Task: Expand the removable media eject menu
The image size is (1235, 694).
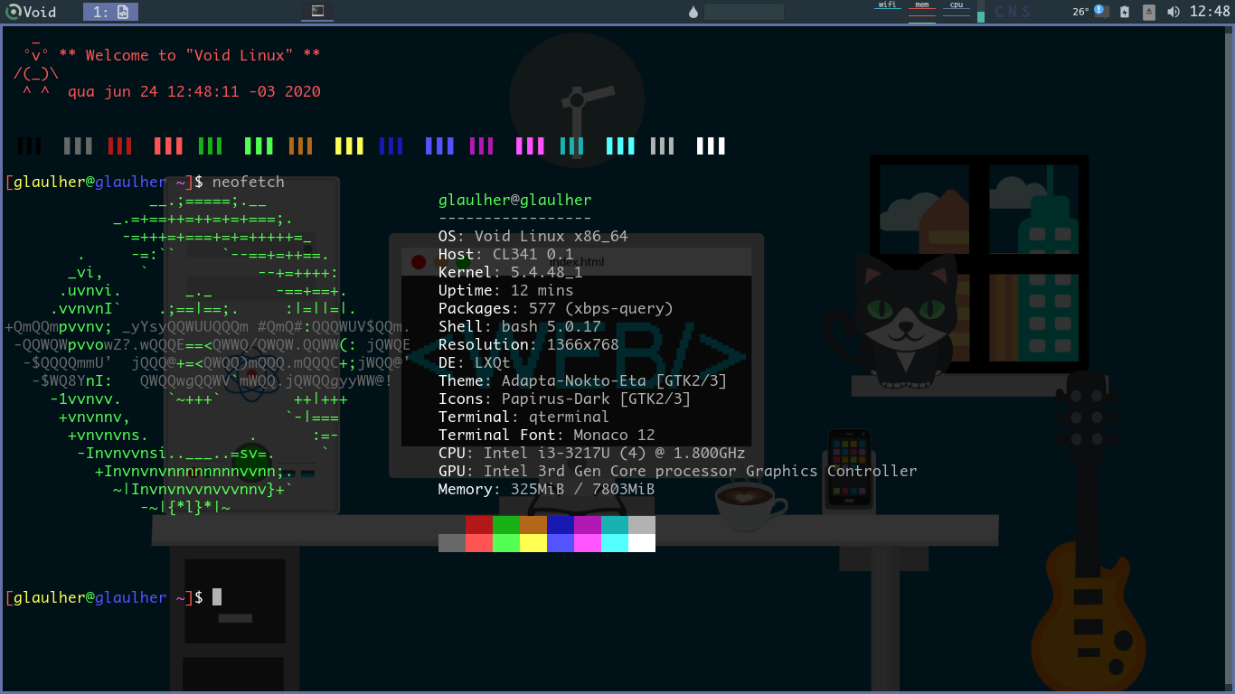Action: point(1149,12)
